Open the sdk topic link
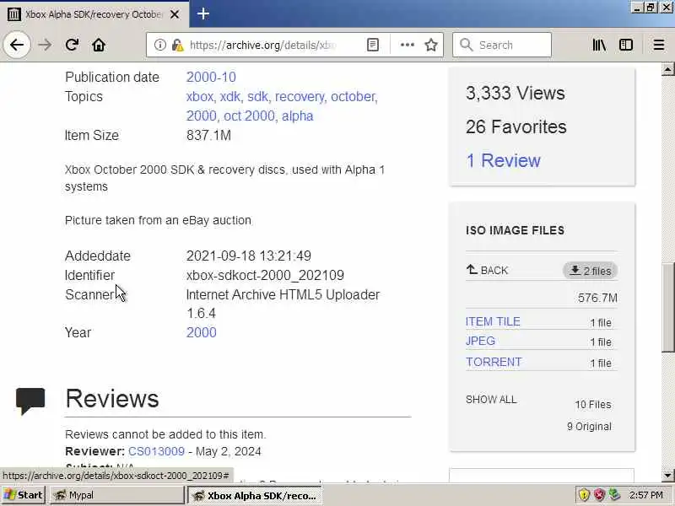 tap(258, 96)
